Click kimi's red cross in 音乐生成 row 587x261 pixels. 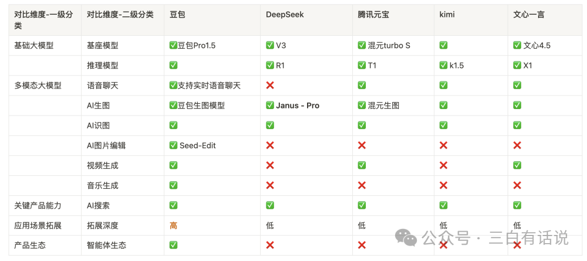pos(444,185)
